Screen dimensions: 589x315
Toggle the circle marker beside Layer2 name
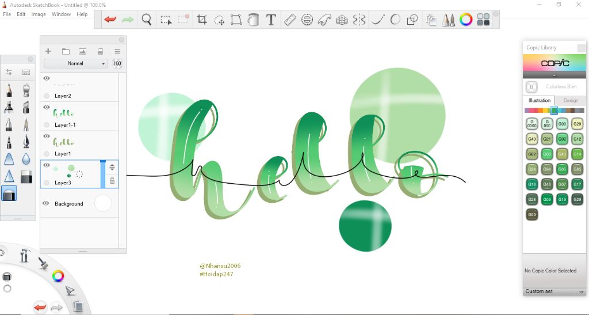[47, 96]
